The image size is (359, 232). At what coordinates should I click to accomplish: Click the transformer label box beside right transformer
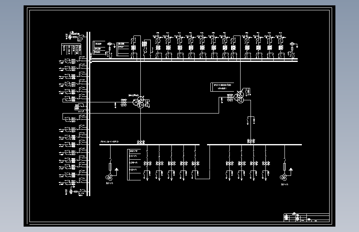coord(222,87)
